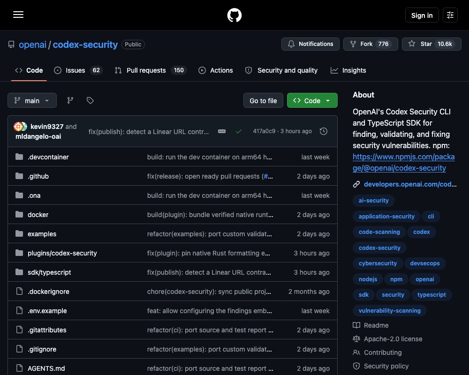Open the Readme link
This screenshot has width=469, height=375.
(x=371, y=325)
